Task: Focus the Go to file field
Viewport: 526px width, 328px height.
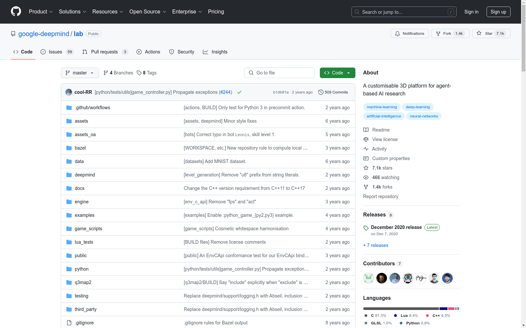Action: pos(279,73)
